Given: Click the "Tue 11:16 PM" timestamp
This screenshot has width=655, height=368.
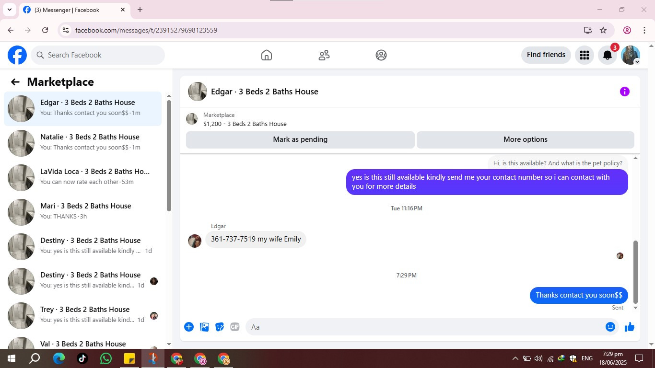Looking at the screenshot, I should 407,208.
